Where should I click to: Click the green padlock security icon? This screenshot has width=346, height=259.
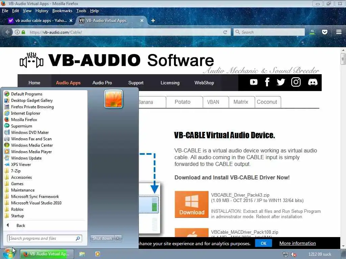(23, 32)
